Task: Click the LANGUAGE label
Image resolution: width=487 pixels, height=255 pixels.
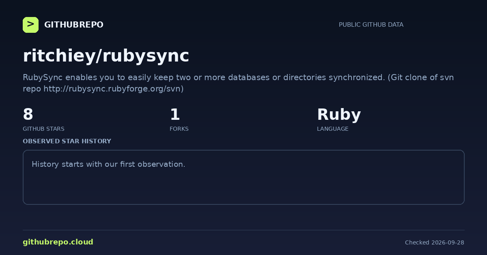Action: pos(332,129)
